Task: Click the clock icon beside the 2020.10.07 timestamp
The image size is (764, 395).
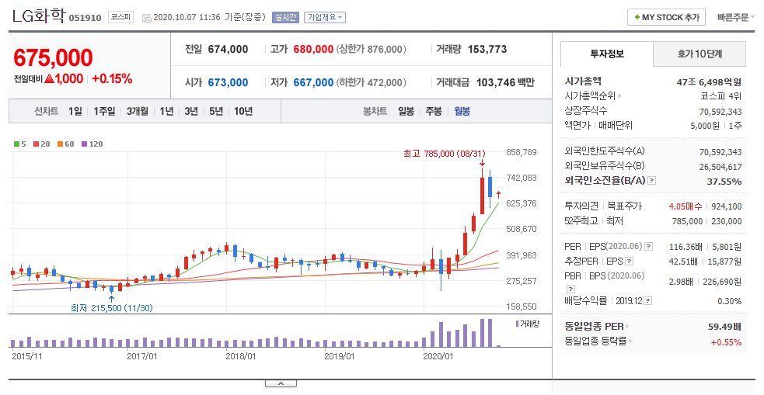Action: pyautogui.click(x=146, y=18)
